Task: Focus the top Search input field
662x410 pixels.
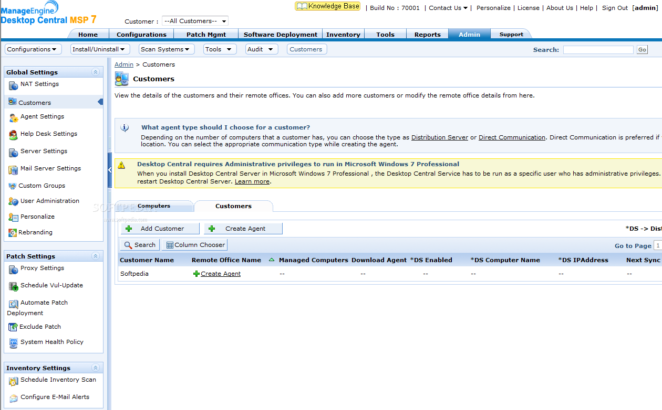Action: (598, 50)
